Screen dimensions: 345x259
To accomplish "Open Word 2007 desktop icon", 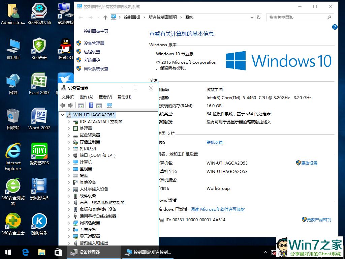I will click(39, 118).
